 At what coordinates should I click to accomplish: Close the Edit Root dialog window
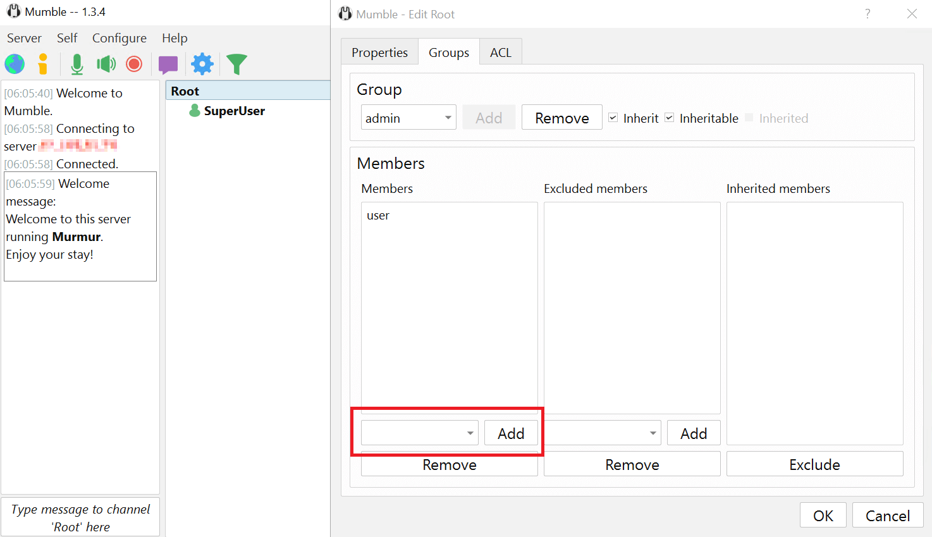click(912, 14)
